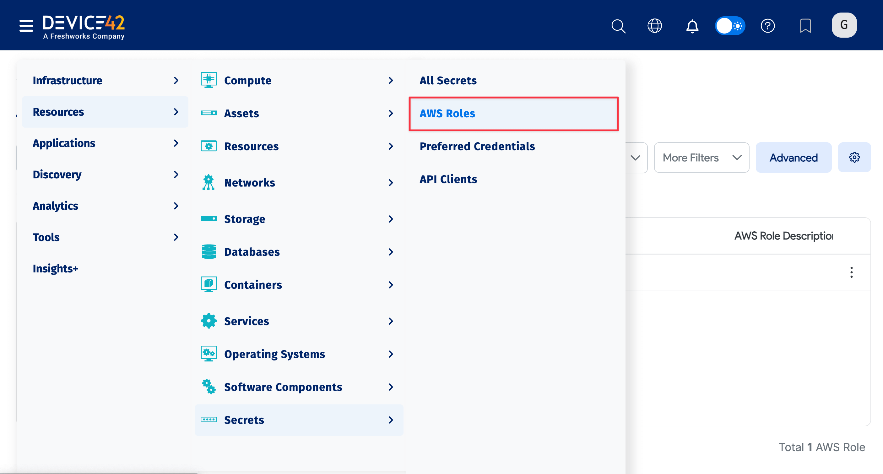Open the notifications bell
Screen dimensions: 883x474
click(x=692, y=26)
